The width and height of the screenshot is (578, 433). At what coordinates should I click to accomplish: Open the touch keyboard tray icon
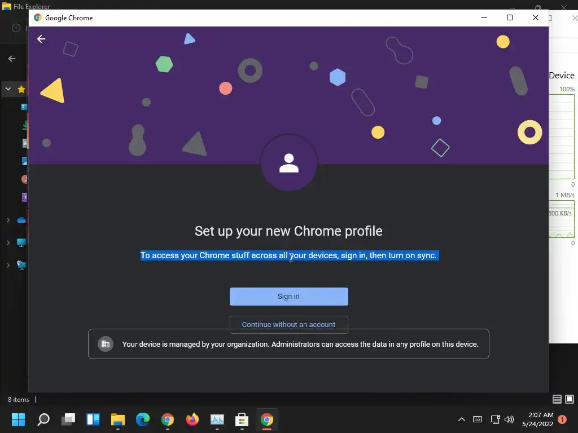[x=478, y=419]
